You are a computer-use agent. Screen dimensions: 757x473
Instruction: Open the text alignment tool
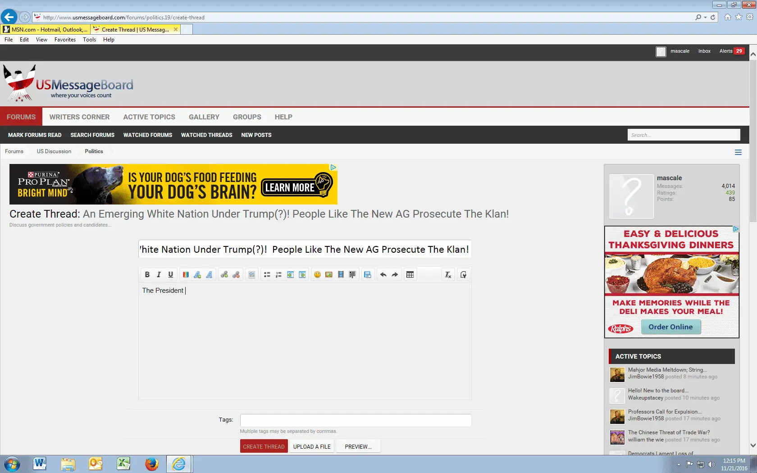(x=252, y=274)
